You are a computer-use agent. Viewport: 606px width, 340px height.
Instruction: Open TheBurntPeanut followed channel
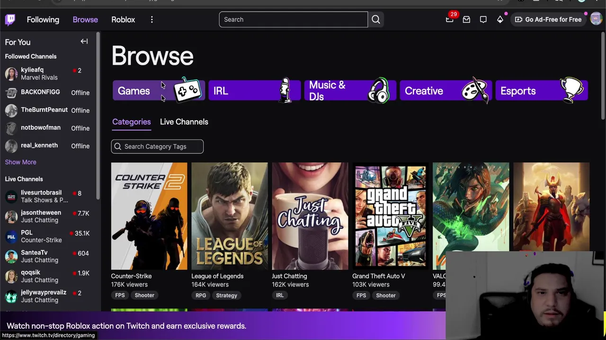point(47,110)
